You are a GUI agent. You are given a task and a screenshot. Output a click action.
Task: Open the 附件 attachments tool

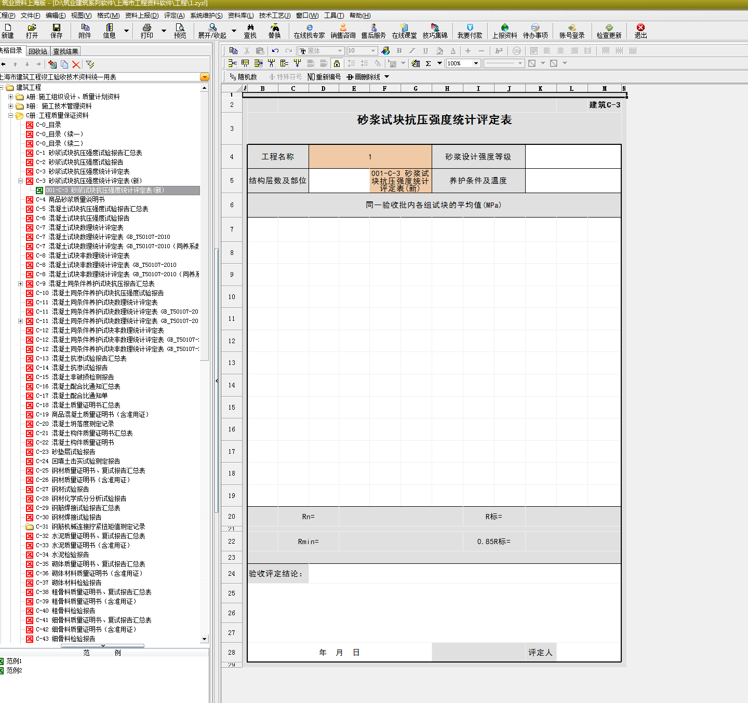[x=85, y=31]
